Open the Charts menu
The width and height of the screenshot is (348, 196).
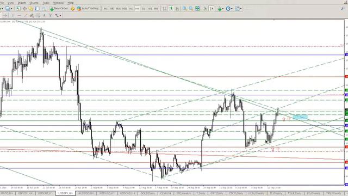point(34,3)
